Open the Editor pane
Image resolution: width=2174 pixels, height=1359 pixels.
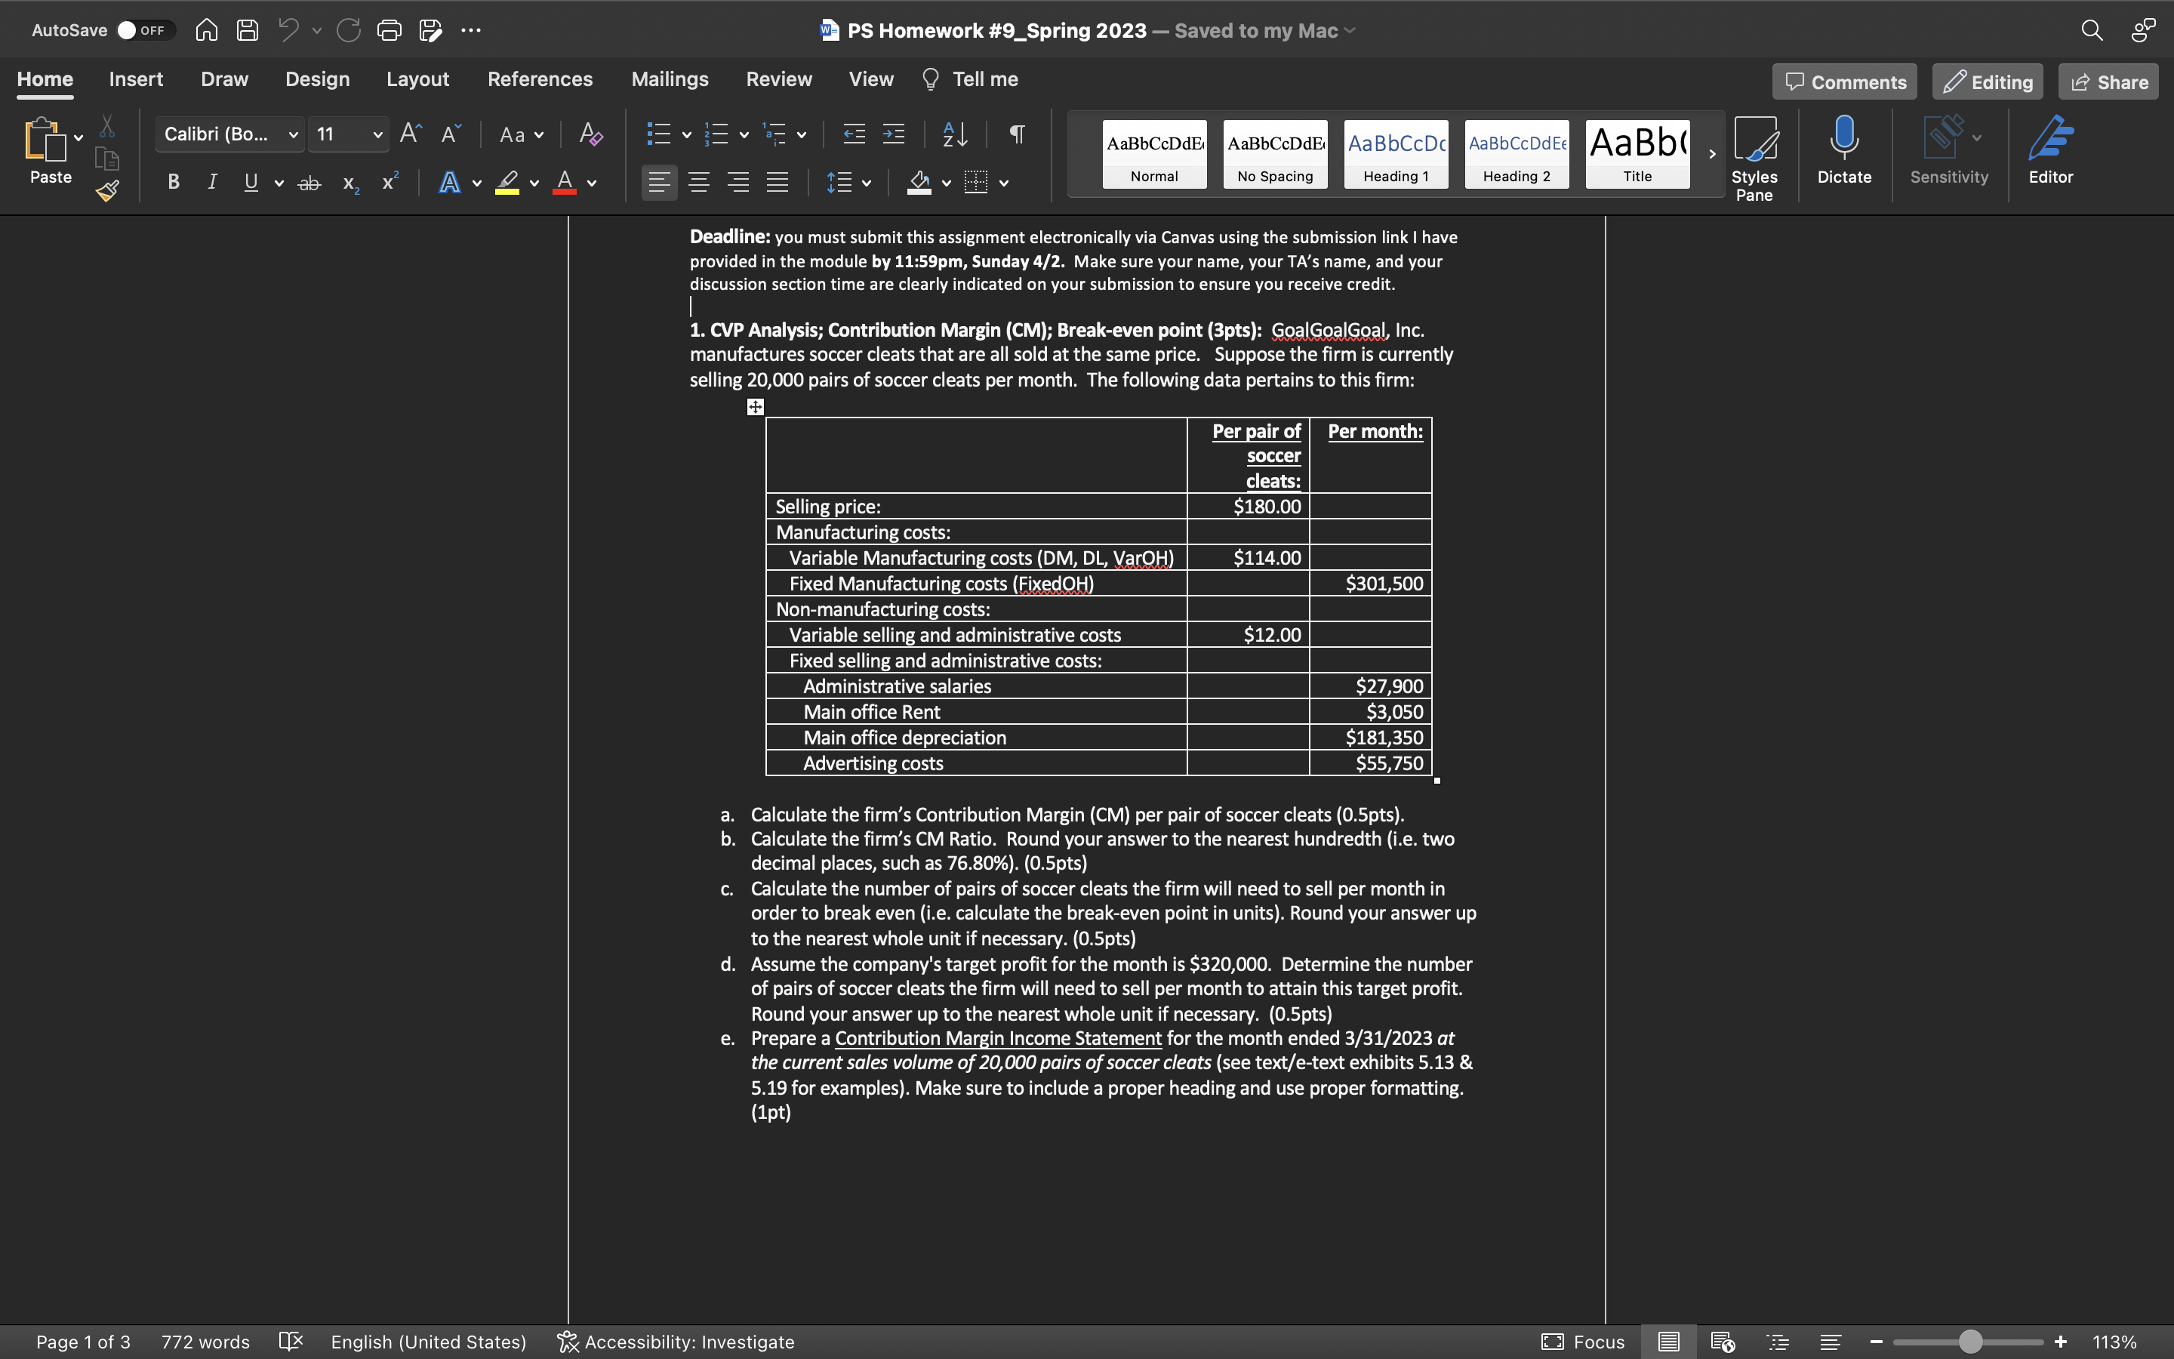2051,151
